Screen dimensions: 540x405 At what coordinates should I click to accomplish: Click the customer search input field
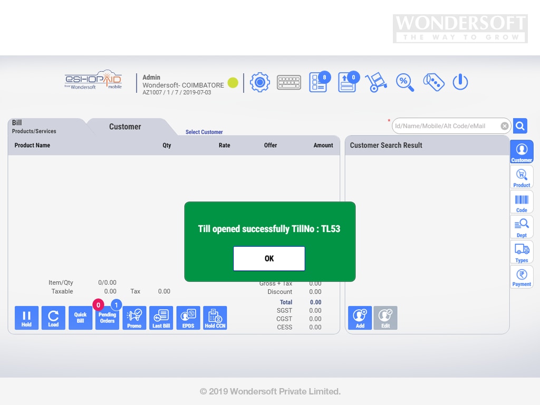[446, 126]
